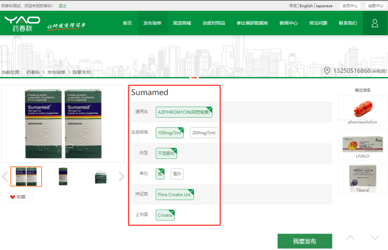Click the 上市国 field label

point(141,215)
